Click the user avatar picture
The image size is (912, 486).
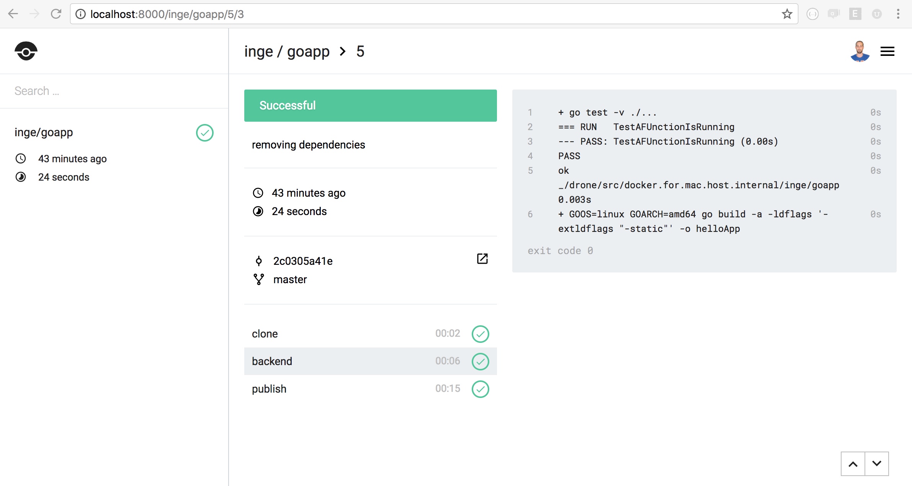pos(860,51)
